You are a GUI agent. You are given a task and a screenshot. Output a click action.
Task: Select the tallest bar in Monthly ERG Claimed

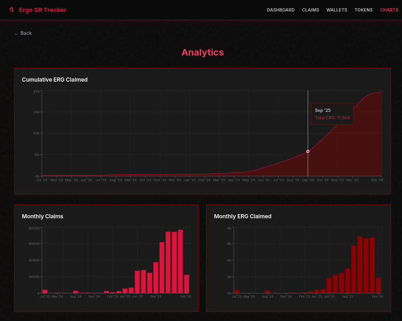[360, 265]
